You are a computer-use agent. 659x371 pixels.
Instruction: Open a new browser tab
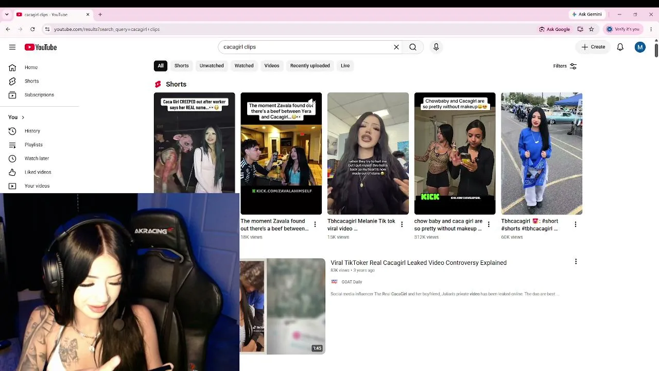click(100, 14)
